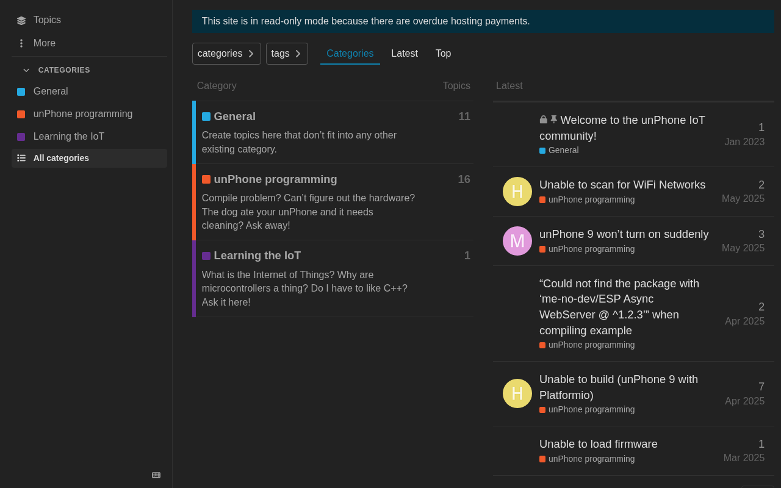Open the tags filter dropdown
This screenshot has width=781, height=488.
[x=287, y=54]
